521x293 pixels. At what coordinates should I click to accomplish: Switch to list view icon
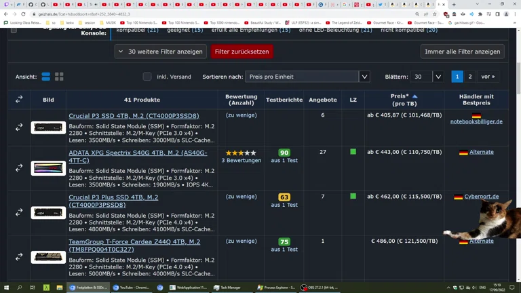pyautogui.click(x=45, y=77)
